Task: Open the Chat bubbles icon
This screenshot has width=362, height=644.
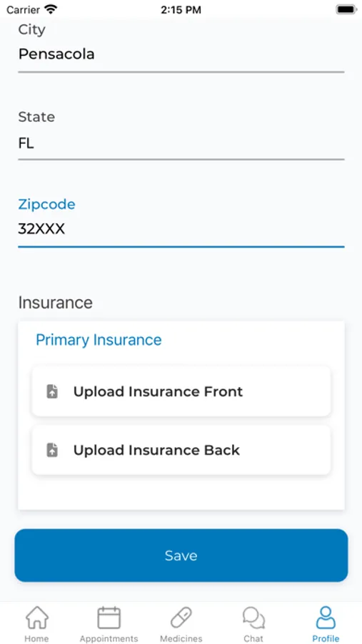Action: (x=253, y=618)
